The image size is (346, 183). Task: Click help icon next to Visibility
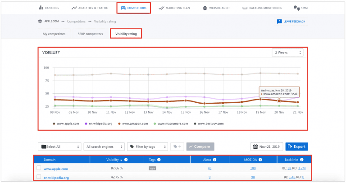coord(126,160)
